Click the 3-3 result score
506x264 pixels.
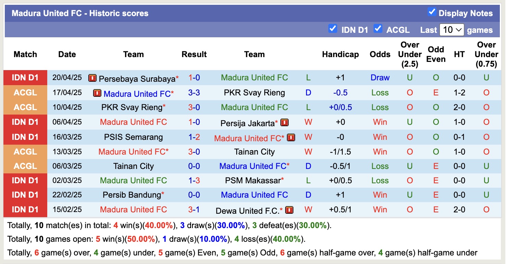(x=194, y=93)
